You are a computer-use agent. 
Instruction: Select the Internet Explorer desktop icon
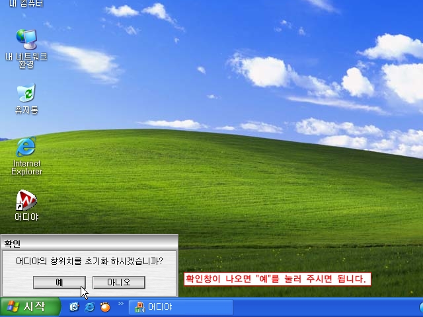point(26,157)
